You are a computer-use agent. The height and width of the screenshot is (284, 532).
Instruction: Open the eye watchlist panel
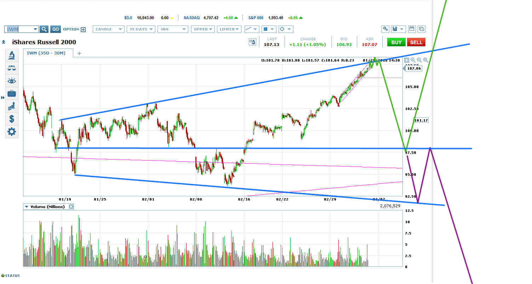pos(12,81)
